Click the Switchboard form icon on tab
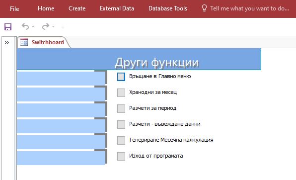Screen dimensions: 296x180 coord(24,42)
